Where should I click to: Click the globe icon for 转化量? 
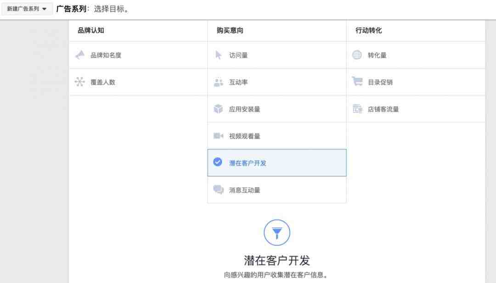pyautogui.click(x=357, y=55)
